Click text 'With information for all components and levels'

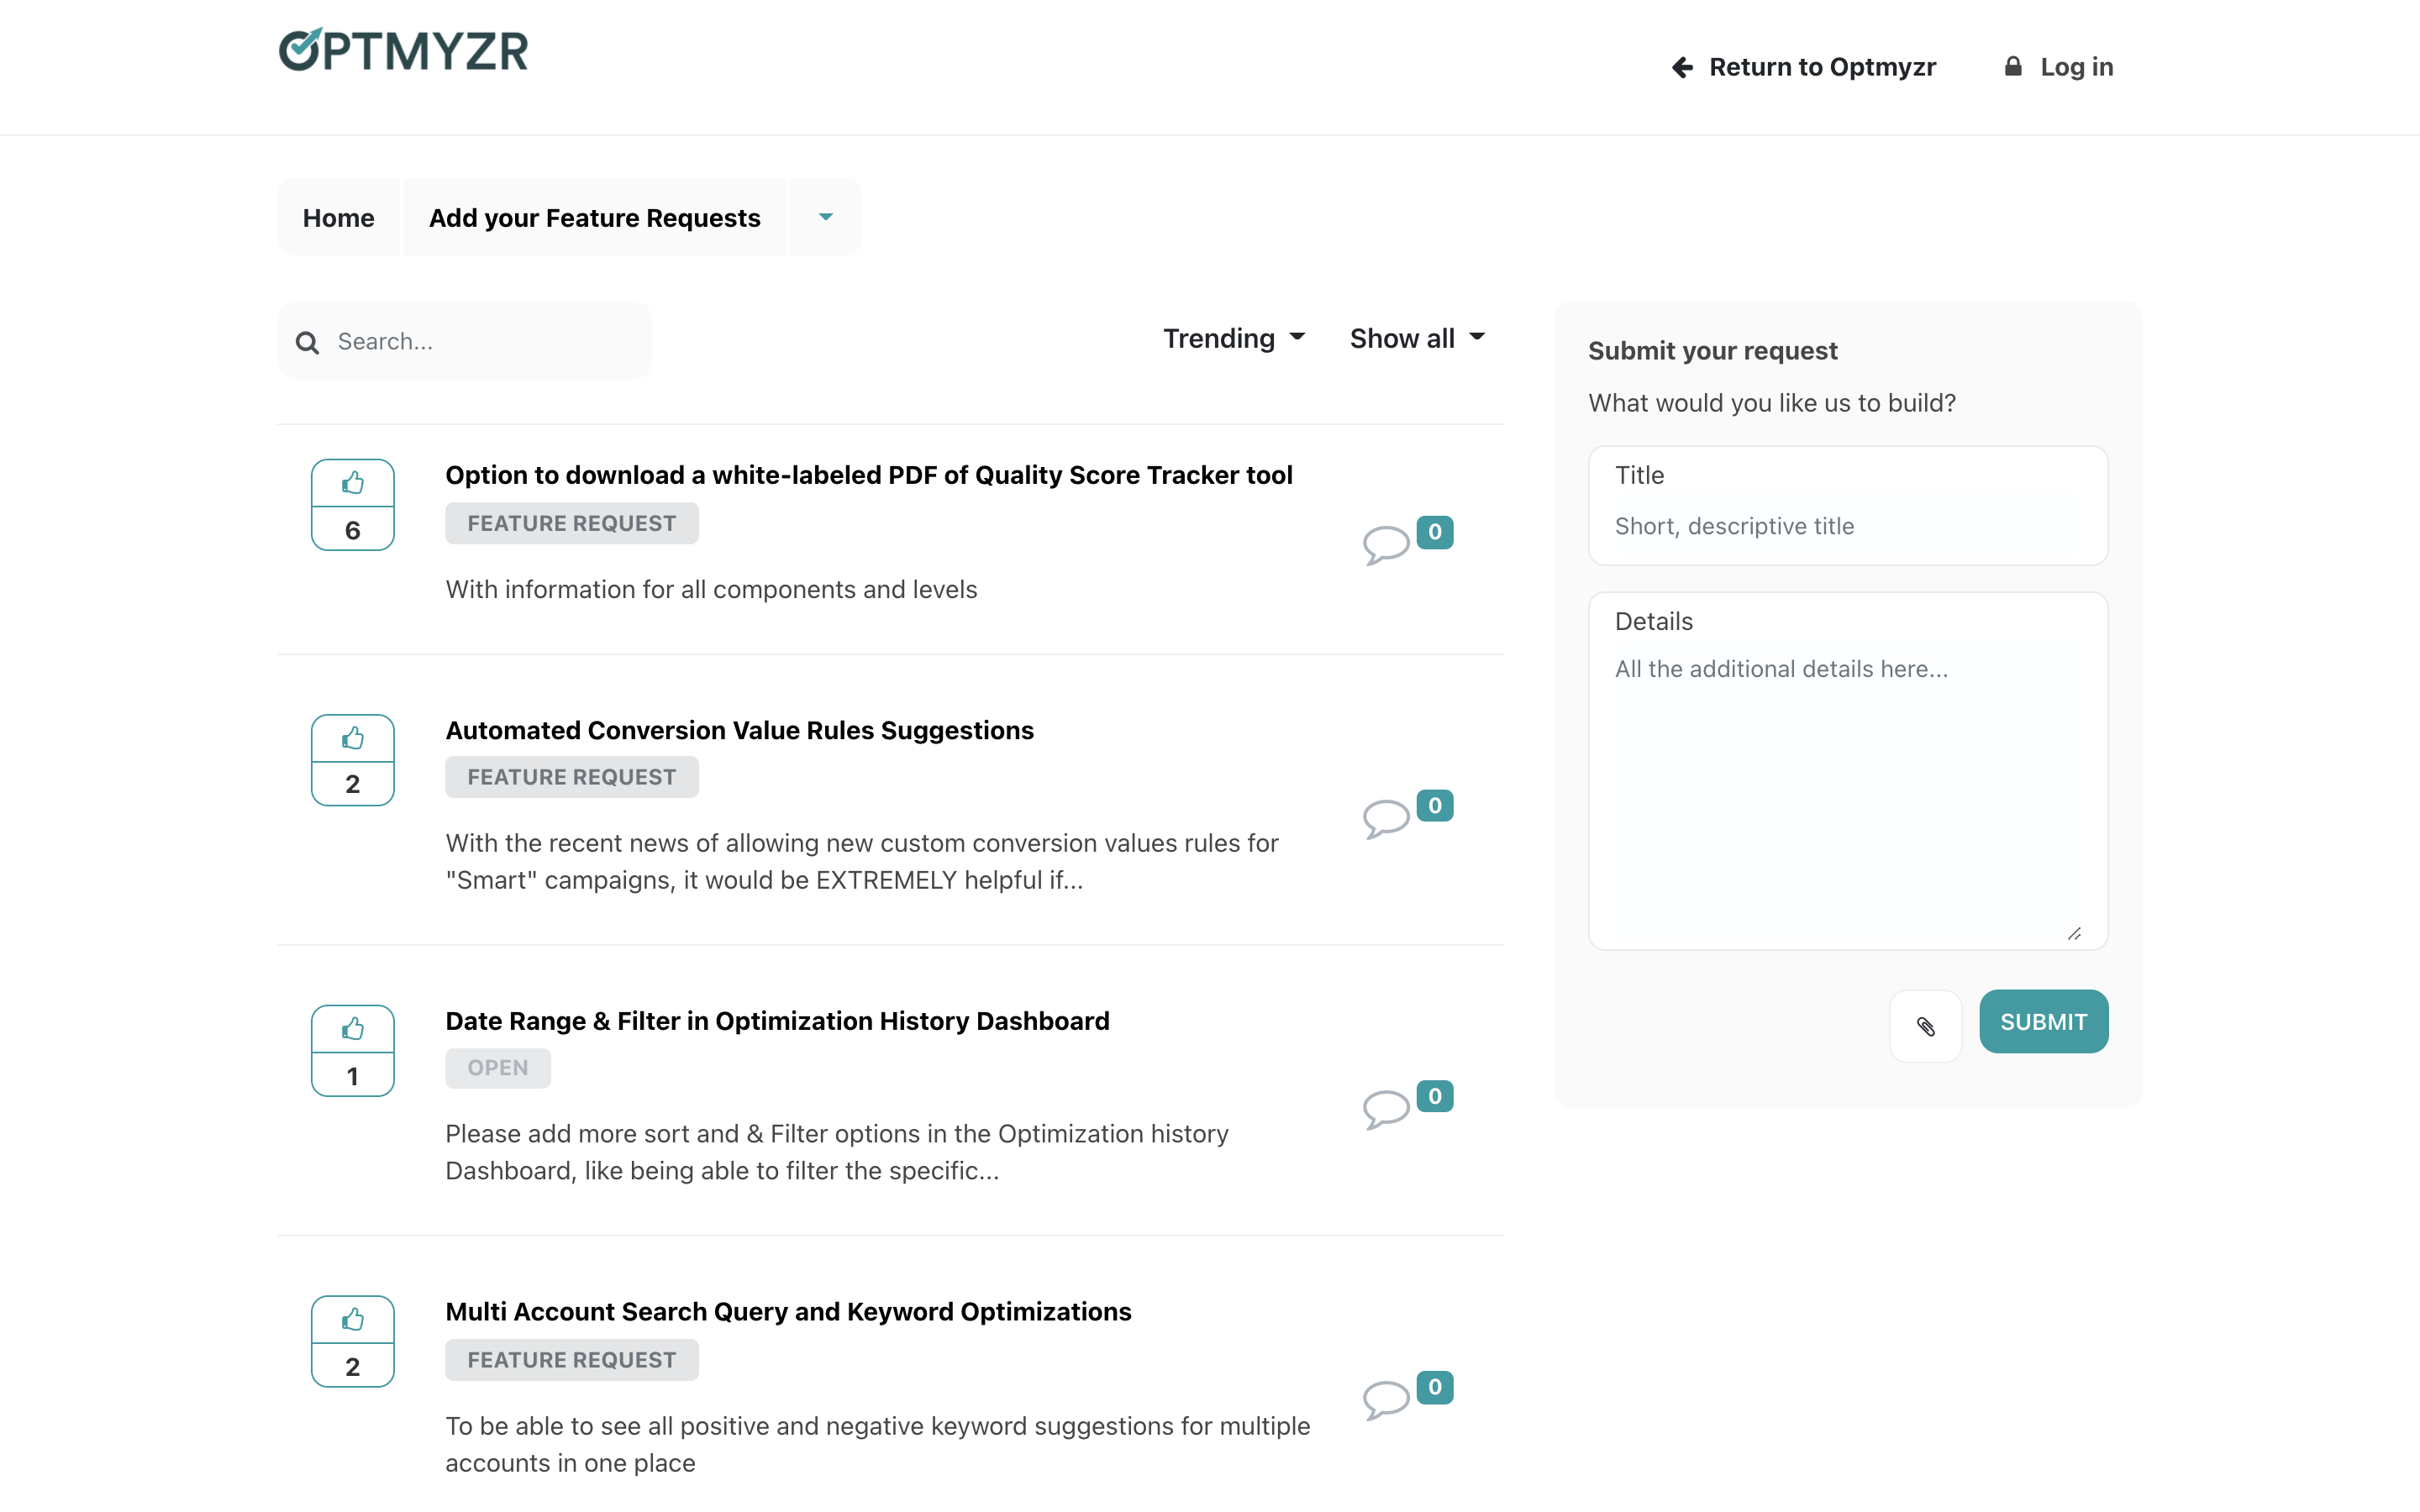pos(711,590)
